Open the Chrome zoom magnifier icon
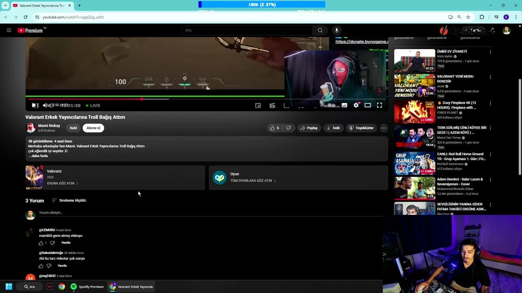 click(459, 17)
